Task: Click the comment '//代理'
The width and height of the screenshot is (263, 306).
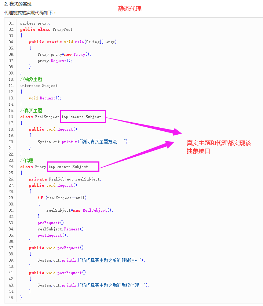Action: (x=27, y=160)
